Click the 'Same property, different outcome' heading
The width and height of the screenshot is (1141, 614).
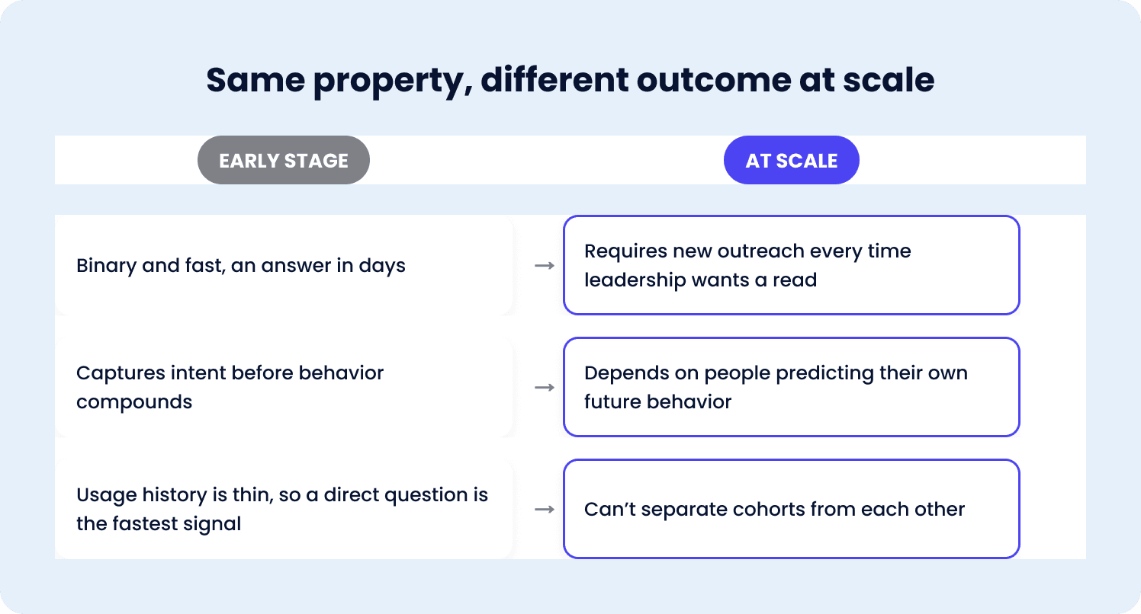point(570,80)
